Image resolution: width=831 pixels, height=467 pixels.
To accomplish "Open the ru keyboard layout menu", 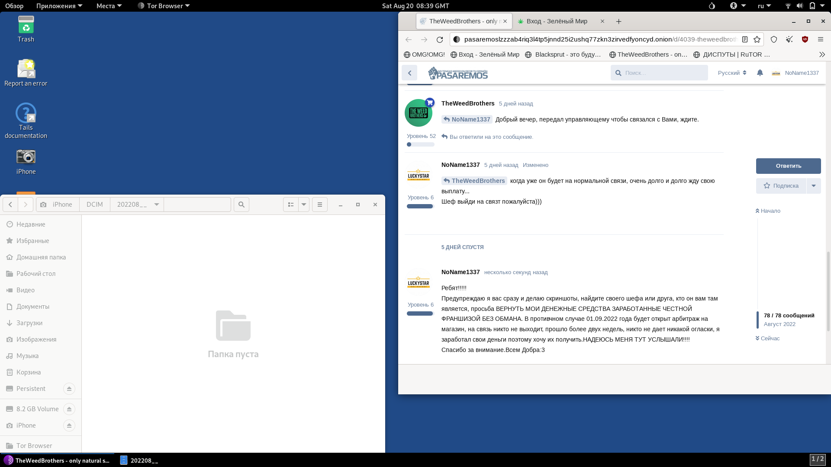I will pyautogui.click(x=764, y=6).
